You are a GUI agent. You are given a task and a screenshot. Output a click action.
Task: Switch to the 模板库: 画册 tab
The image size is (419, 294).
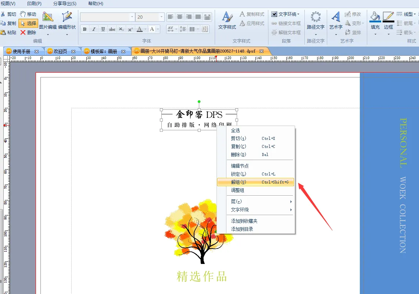pyautogui.click(x=104, y=51)
